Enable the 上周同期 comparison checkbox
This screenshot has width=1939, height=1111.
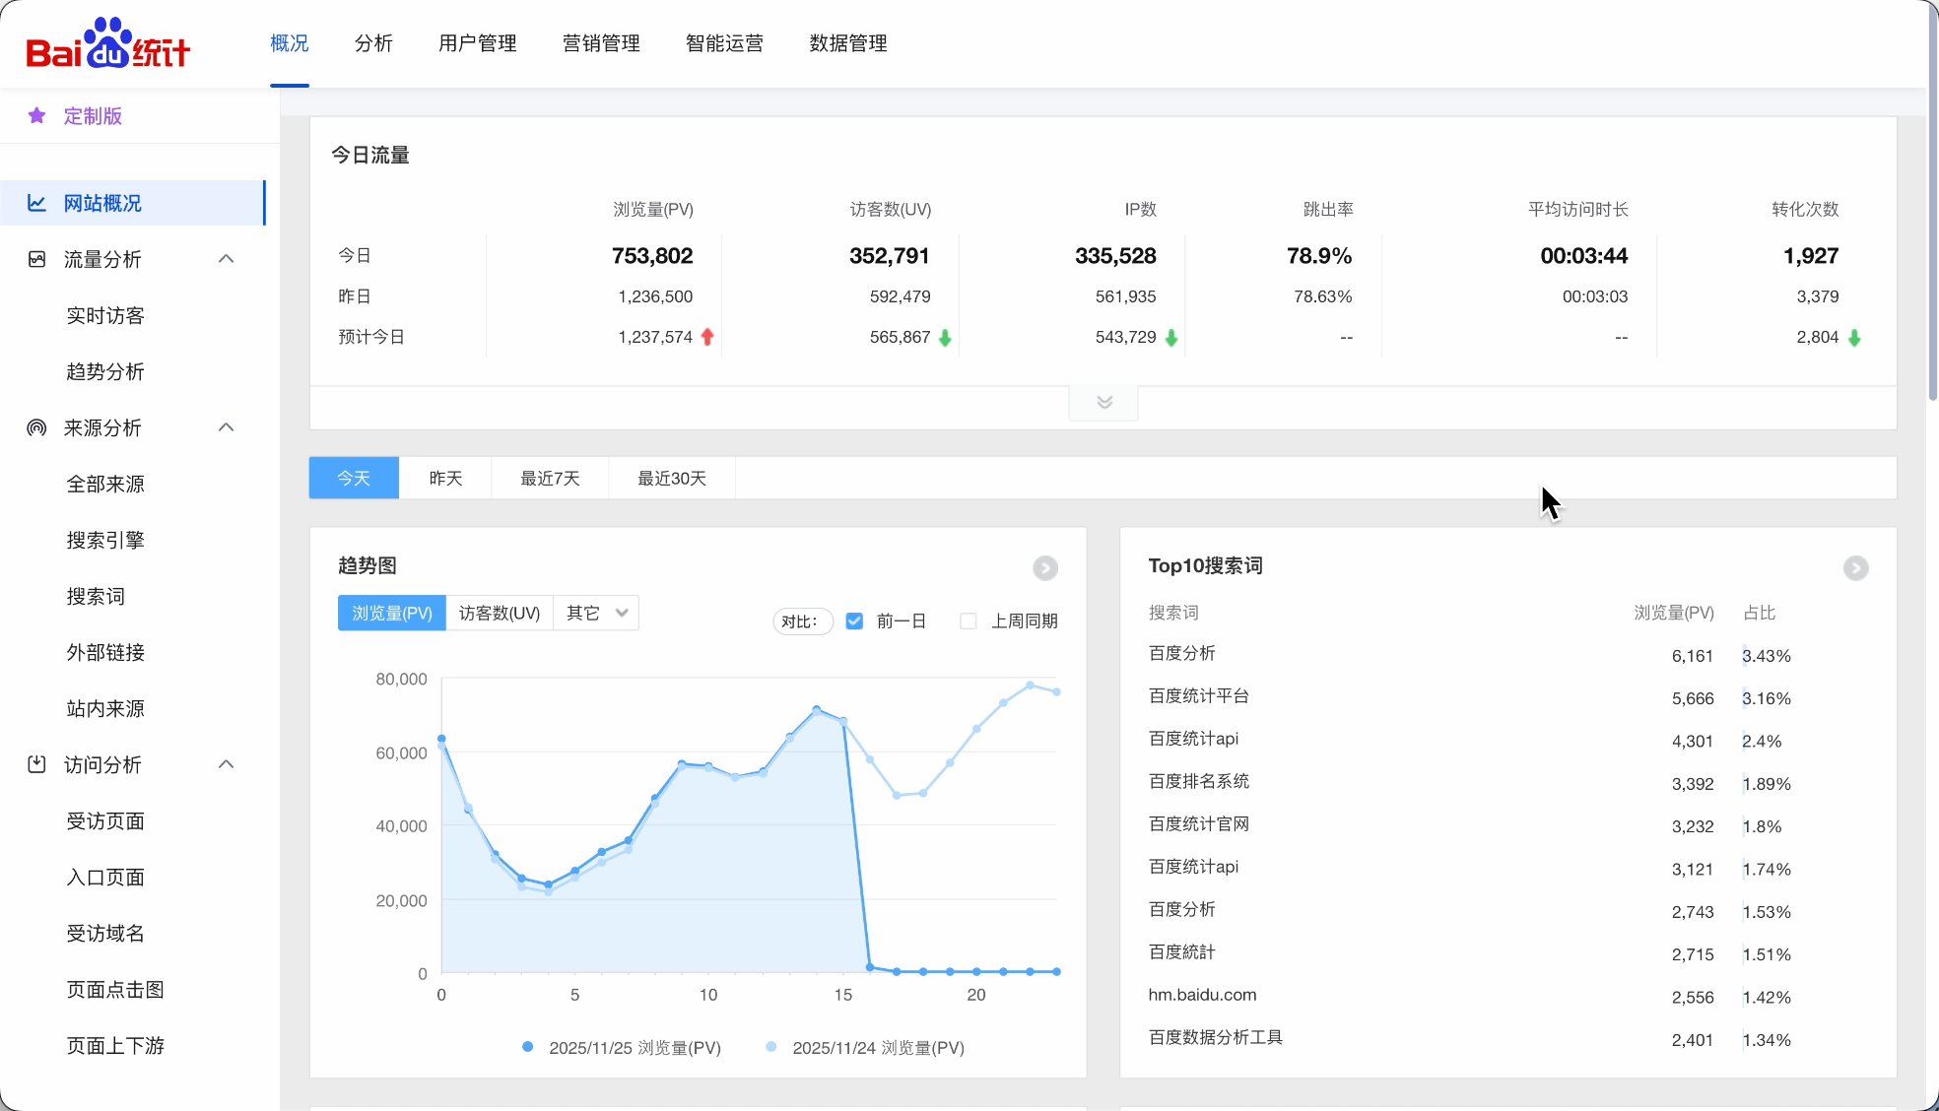(969, 621)
